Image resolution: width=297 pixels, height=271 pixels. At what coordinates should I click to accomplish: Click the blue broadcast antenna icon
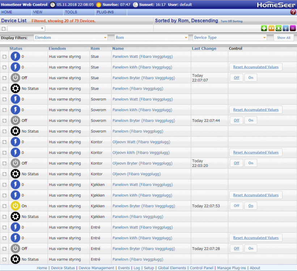(286, 29)
